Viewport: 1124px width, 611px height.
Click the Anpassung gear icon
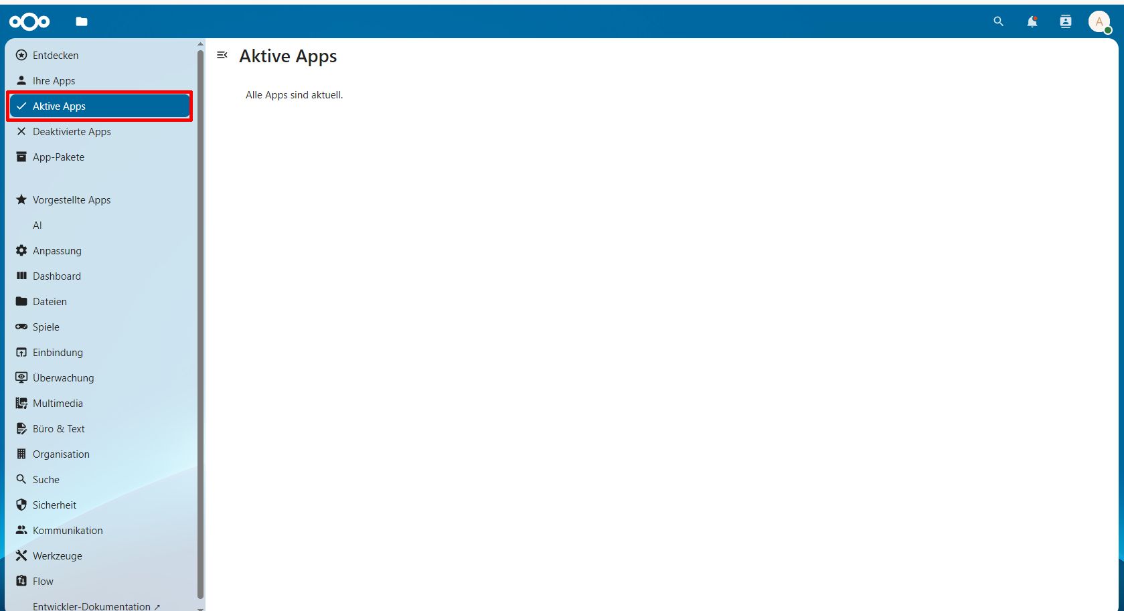click(x=21, y=251)
